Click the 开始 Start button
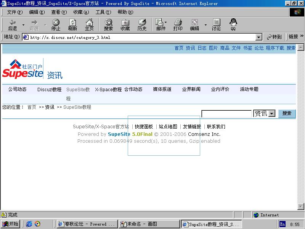The width and height of the screenshot is (305, 229). [10, 224]
